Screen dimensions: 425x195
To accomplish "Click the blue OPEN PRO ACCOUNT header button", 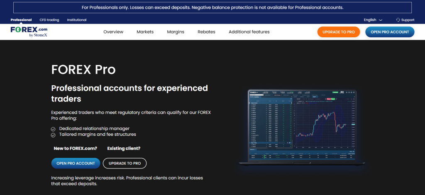I will (x=390, y=32).
